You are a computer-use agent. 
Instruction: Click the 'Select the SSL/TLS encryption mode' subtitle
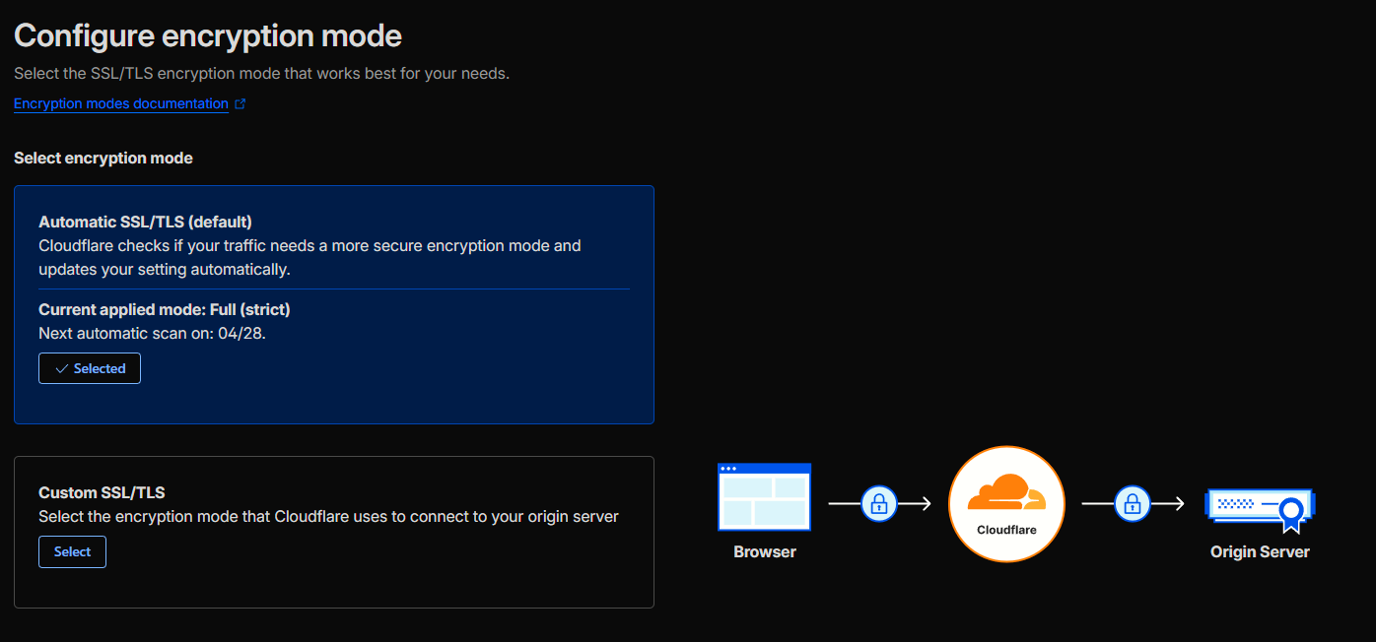tap(261, 74)
